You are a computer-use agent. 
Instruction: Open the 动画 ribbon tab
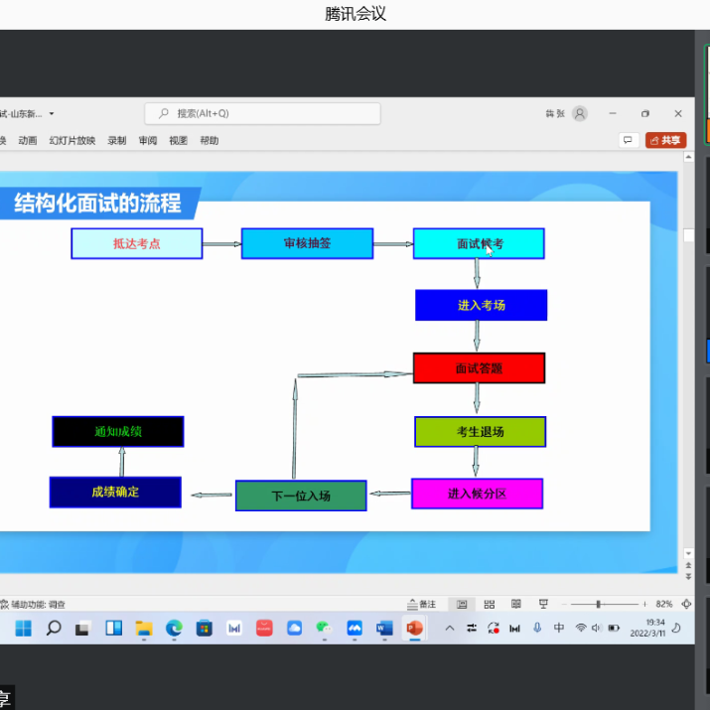click(28, 140)
